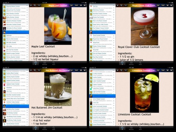This screenshot has height=132, width=176.
Task: Open the Search tab below Maple Leaf recipe
Action: (x=54, y=63)
